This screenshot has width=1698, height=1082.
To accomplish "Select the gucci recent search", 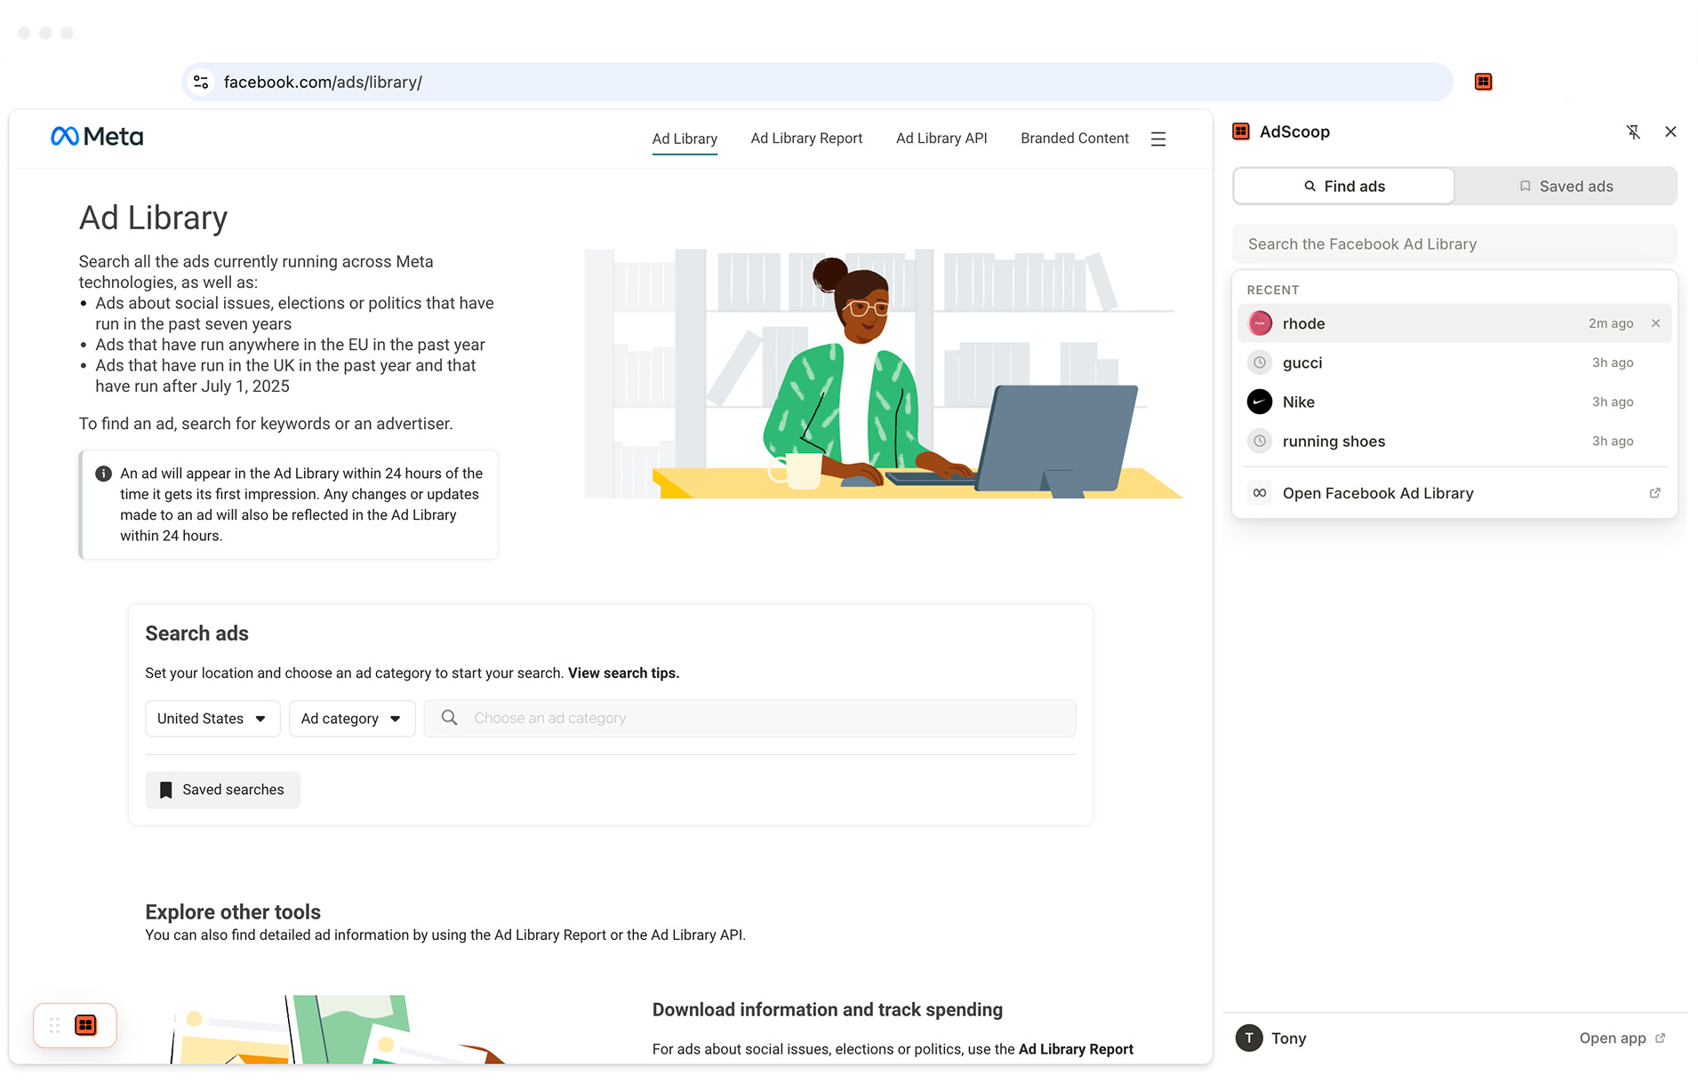I will tap(1454, 362).
